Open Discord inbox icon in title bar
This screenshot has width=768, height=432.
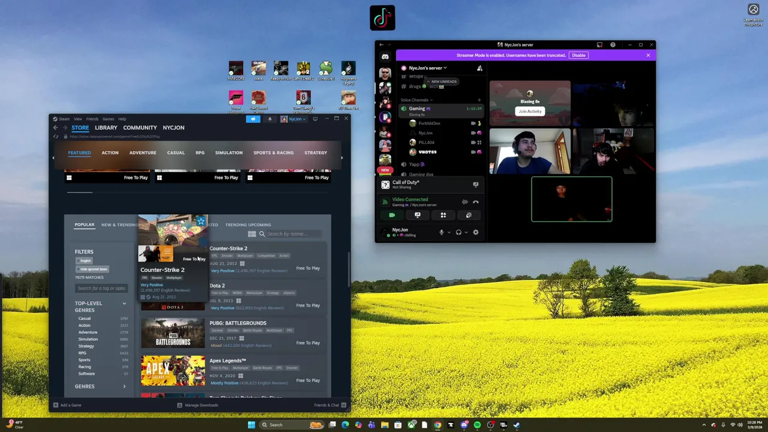coord(599,45)
